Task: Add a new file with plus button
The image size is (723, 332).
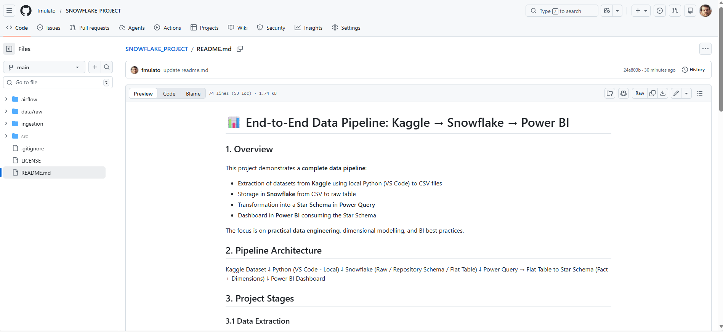Action: click(95, 67)
